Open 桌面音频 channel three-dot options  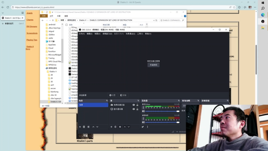pyautogui.click(x=143, y=118)
